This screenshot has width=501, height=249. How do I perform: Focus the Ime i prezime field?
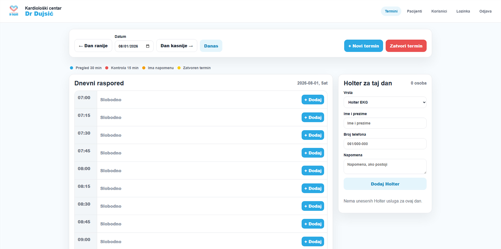[x=385, y=123]
